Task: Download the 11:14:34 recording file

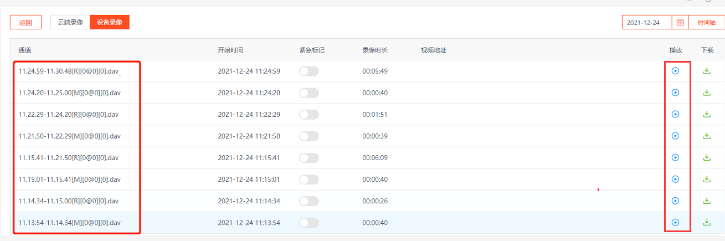Action: pos(706,201)
